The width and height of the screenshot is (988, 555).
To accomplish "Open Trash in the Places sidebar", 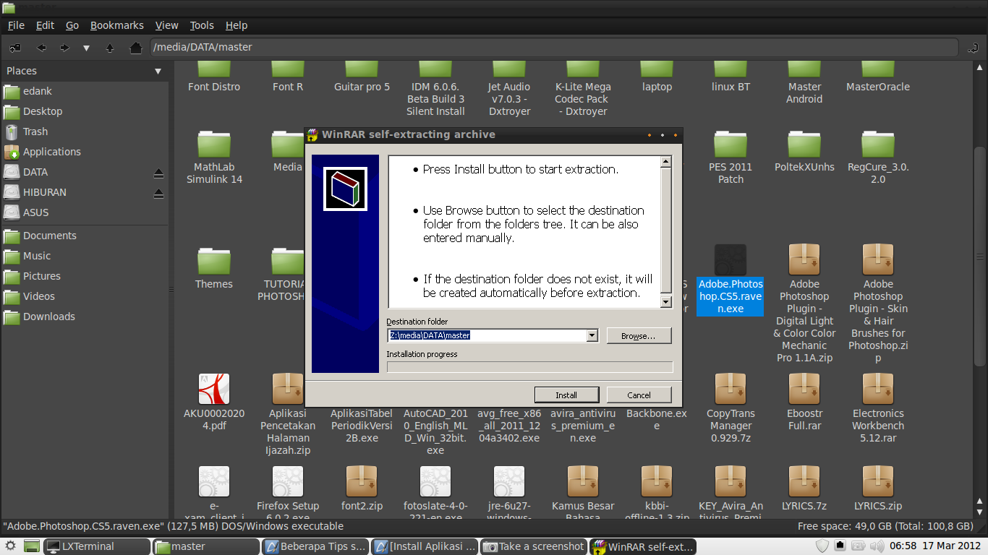I will (x=85, y=132).
